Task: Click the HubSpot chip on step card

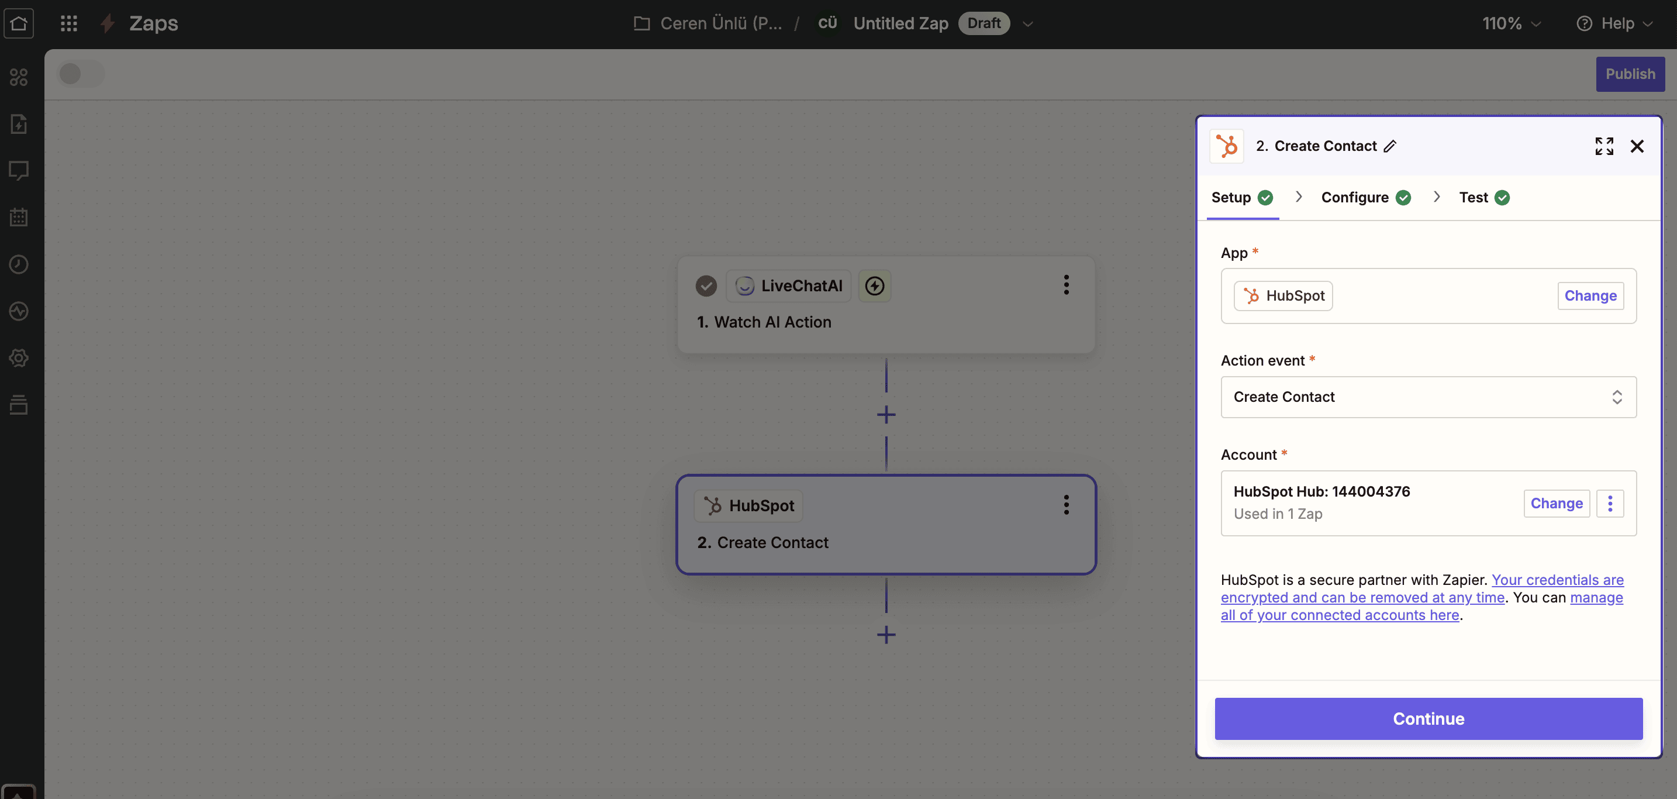Action: (748, 506)
